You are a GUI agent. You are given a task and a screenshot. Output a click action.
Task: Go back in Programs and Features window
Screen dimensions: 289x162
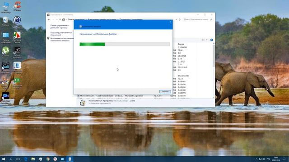coord(49,19)
